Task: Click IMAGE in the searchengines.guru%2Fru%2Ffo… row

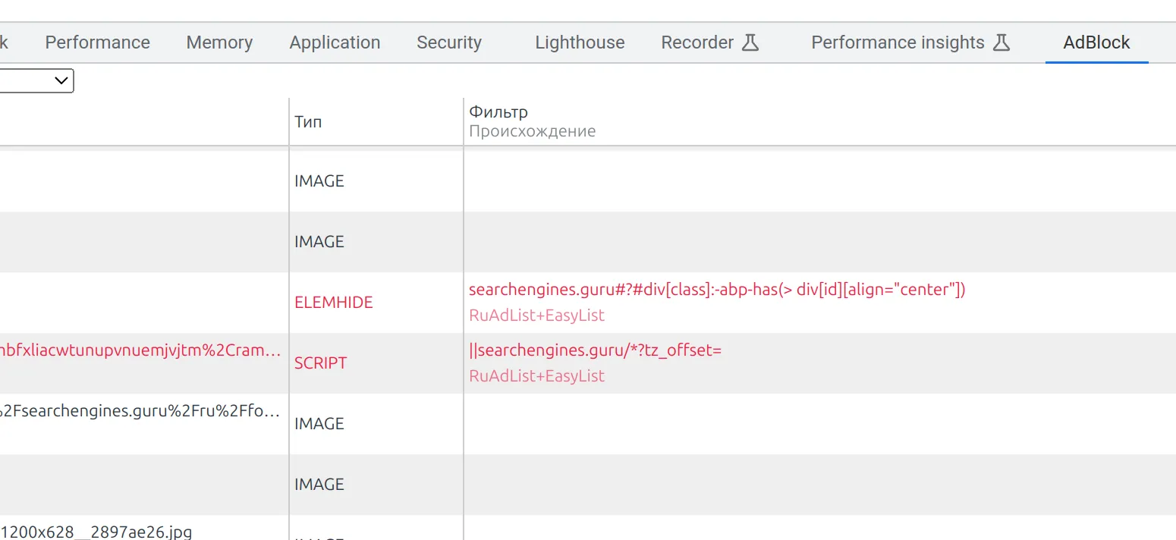Action: pos(319,423)
